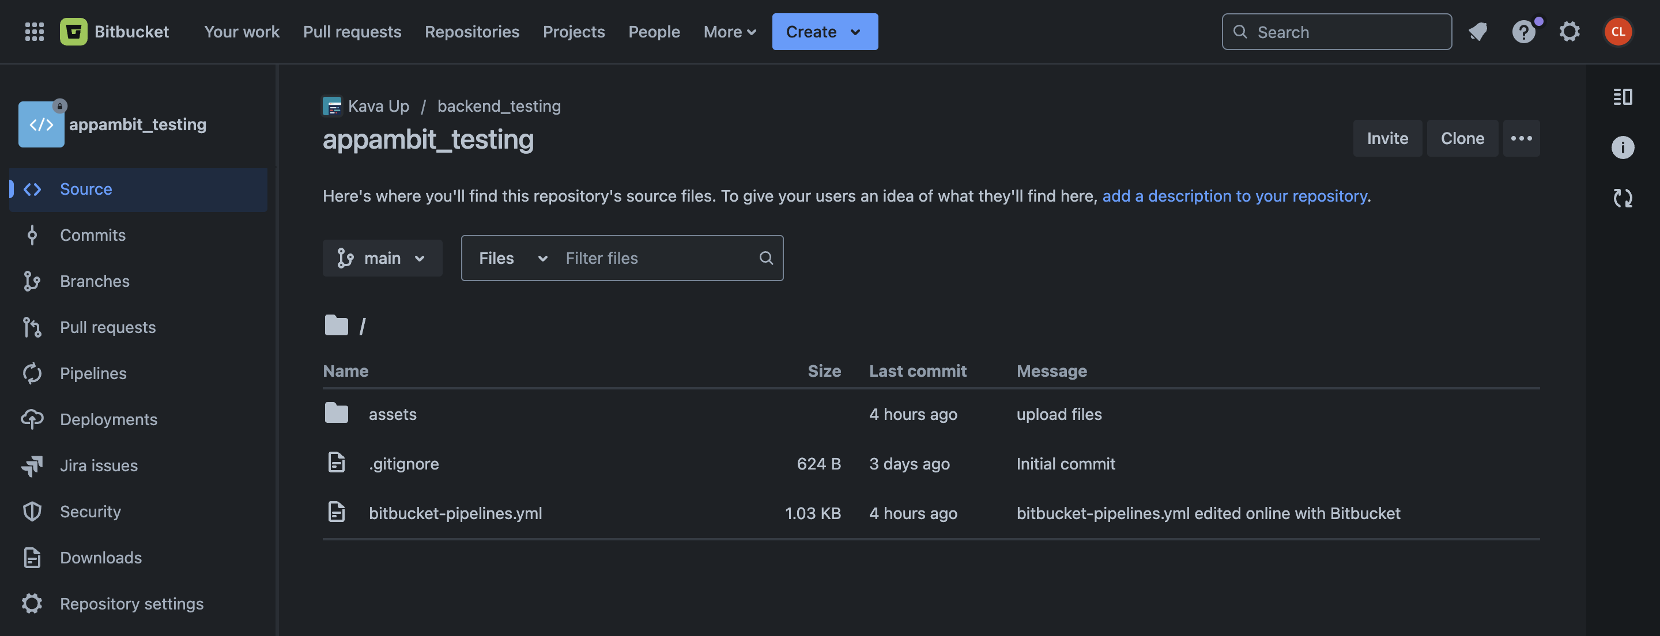1660x636 pixels.
Task: Open the help question mark icon
Action: [1523, 32]
